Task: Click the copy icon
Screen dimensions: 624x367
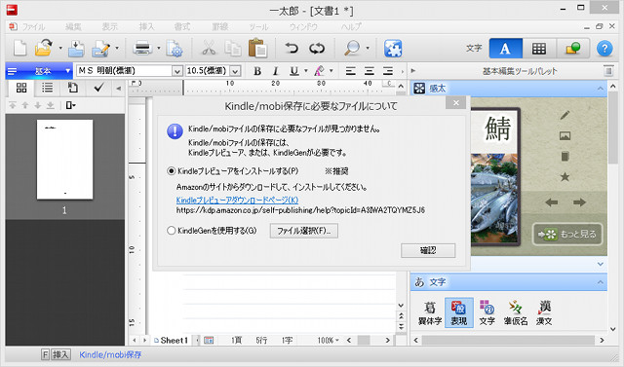Action: click(233, 48)
